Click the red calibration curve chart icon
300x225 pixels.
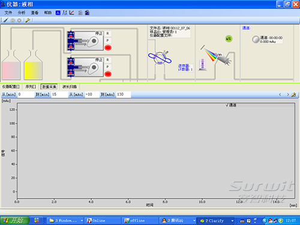71,13
